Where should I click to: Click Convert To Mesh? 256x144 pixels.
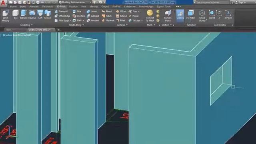tap(150, 16)
